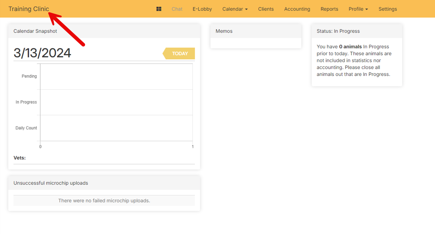Select the Calendar Snapshot panel header
This screenshot has width=435, height=234.
[x=35, y=31]
